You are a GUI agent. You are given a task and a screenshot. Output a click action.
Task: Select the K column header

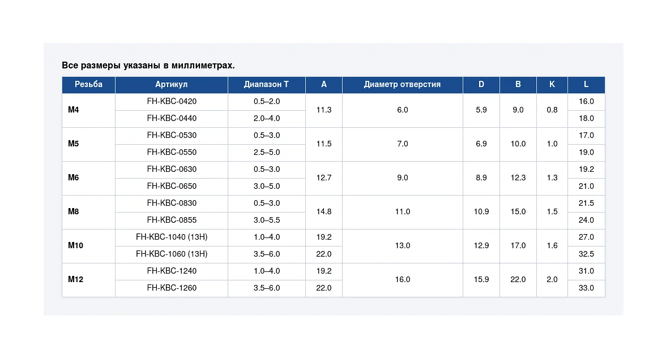click(552, 84)
